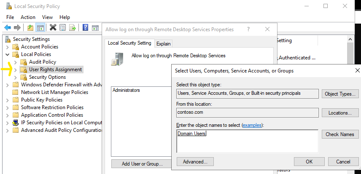Click the object names text box
The image size is (361, 174).
coord(248,141)
